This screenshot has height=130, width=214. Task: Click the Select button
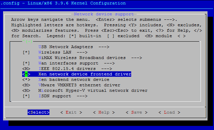[x=39, y=112]
